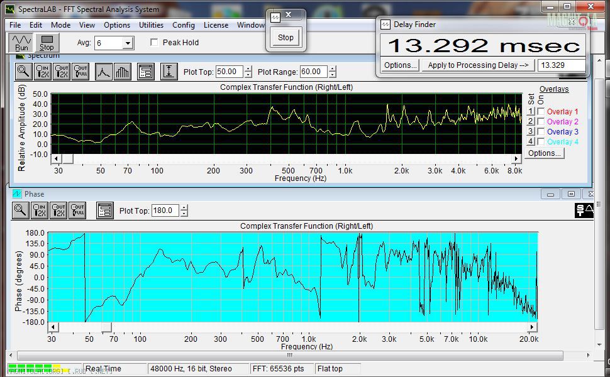Increase the Phase Plot Top value
The image size is (610, 377).
pos(184,207)
